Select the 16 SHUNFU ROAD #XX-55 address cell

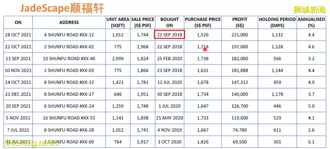[69, 118]
